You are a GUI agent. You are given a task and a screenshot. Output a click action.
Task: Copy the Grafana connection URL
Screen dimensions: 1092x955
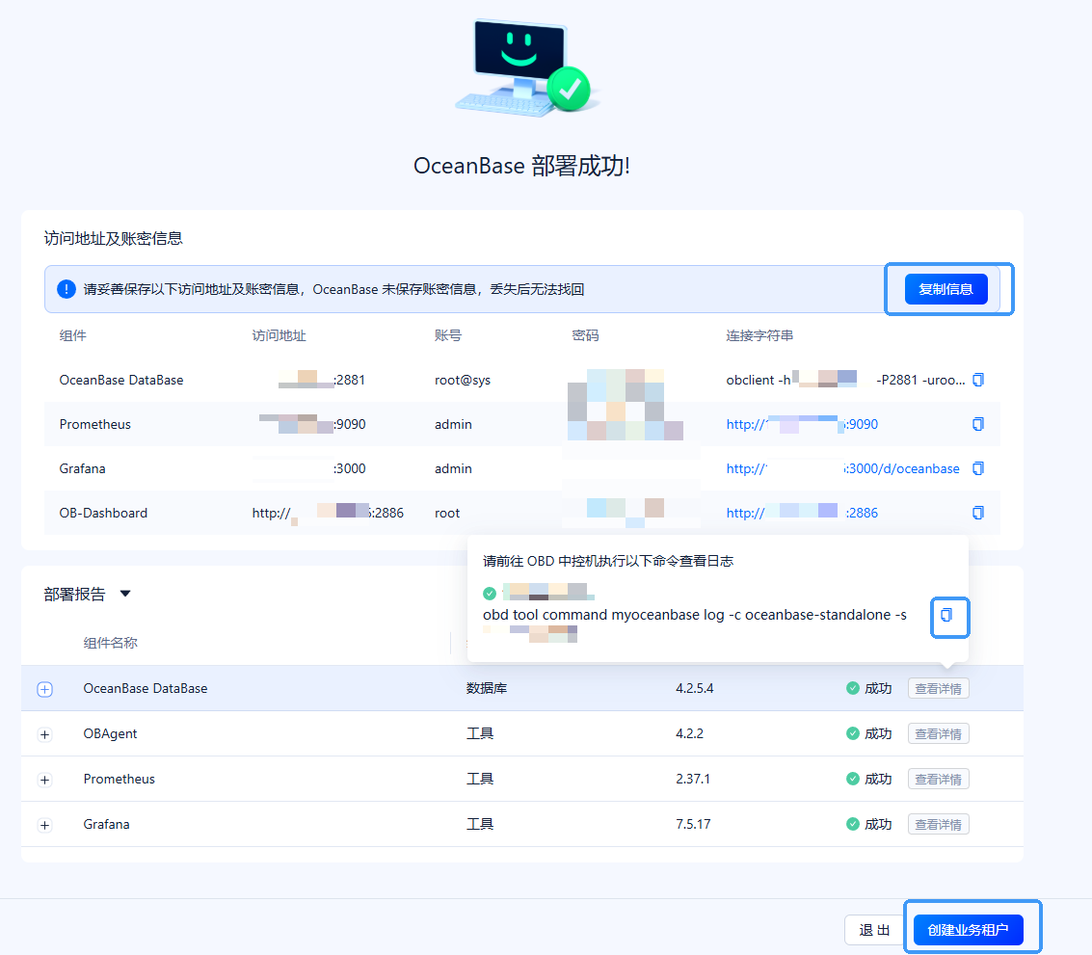(977, 468)
